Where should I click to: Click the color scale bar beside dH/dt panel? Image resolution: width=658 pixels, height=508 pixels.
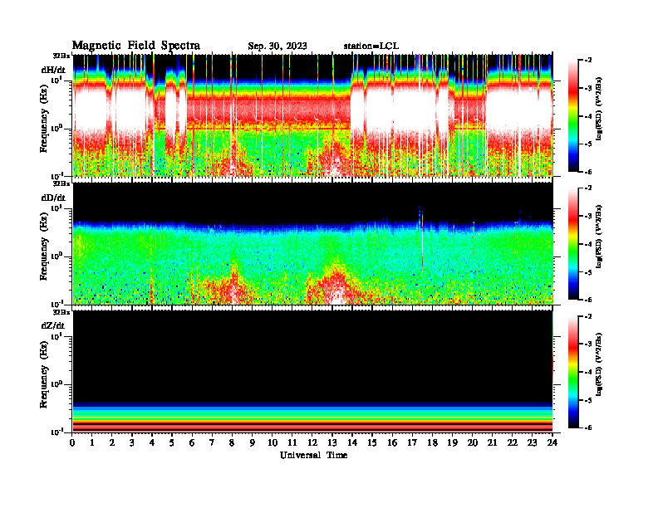tap(573, 115)
